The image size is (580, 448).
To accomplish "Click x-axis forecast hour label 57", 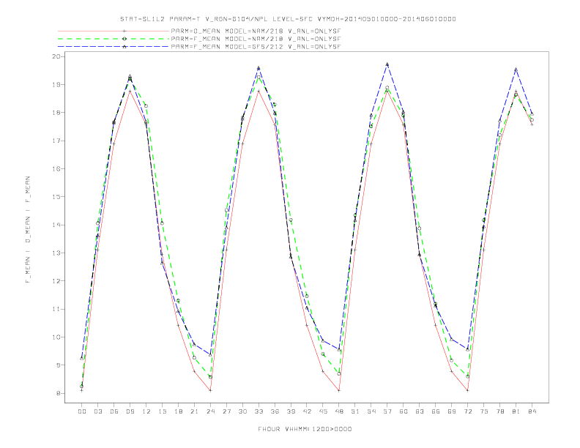I will pos(387,411).
